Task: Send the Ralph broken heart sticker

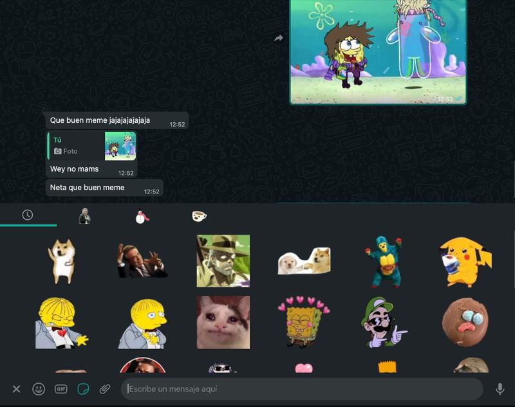Action: (x=62, y=323)
